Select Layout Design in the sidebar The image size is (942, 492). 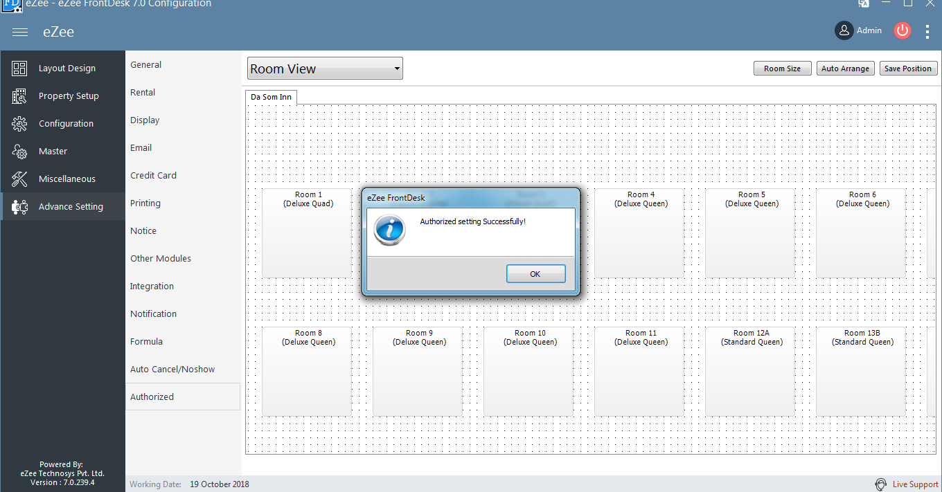(x=63, y=68)
